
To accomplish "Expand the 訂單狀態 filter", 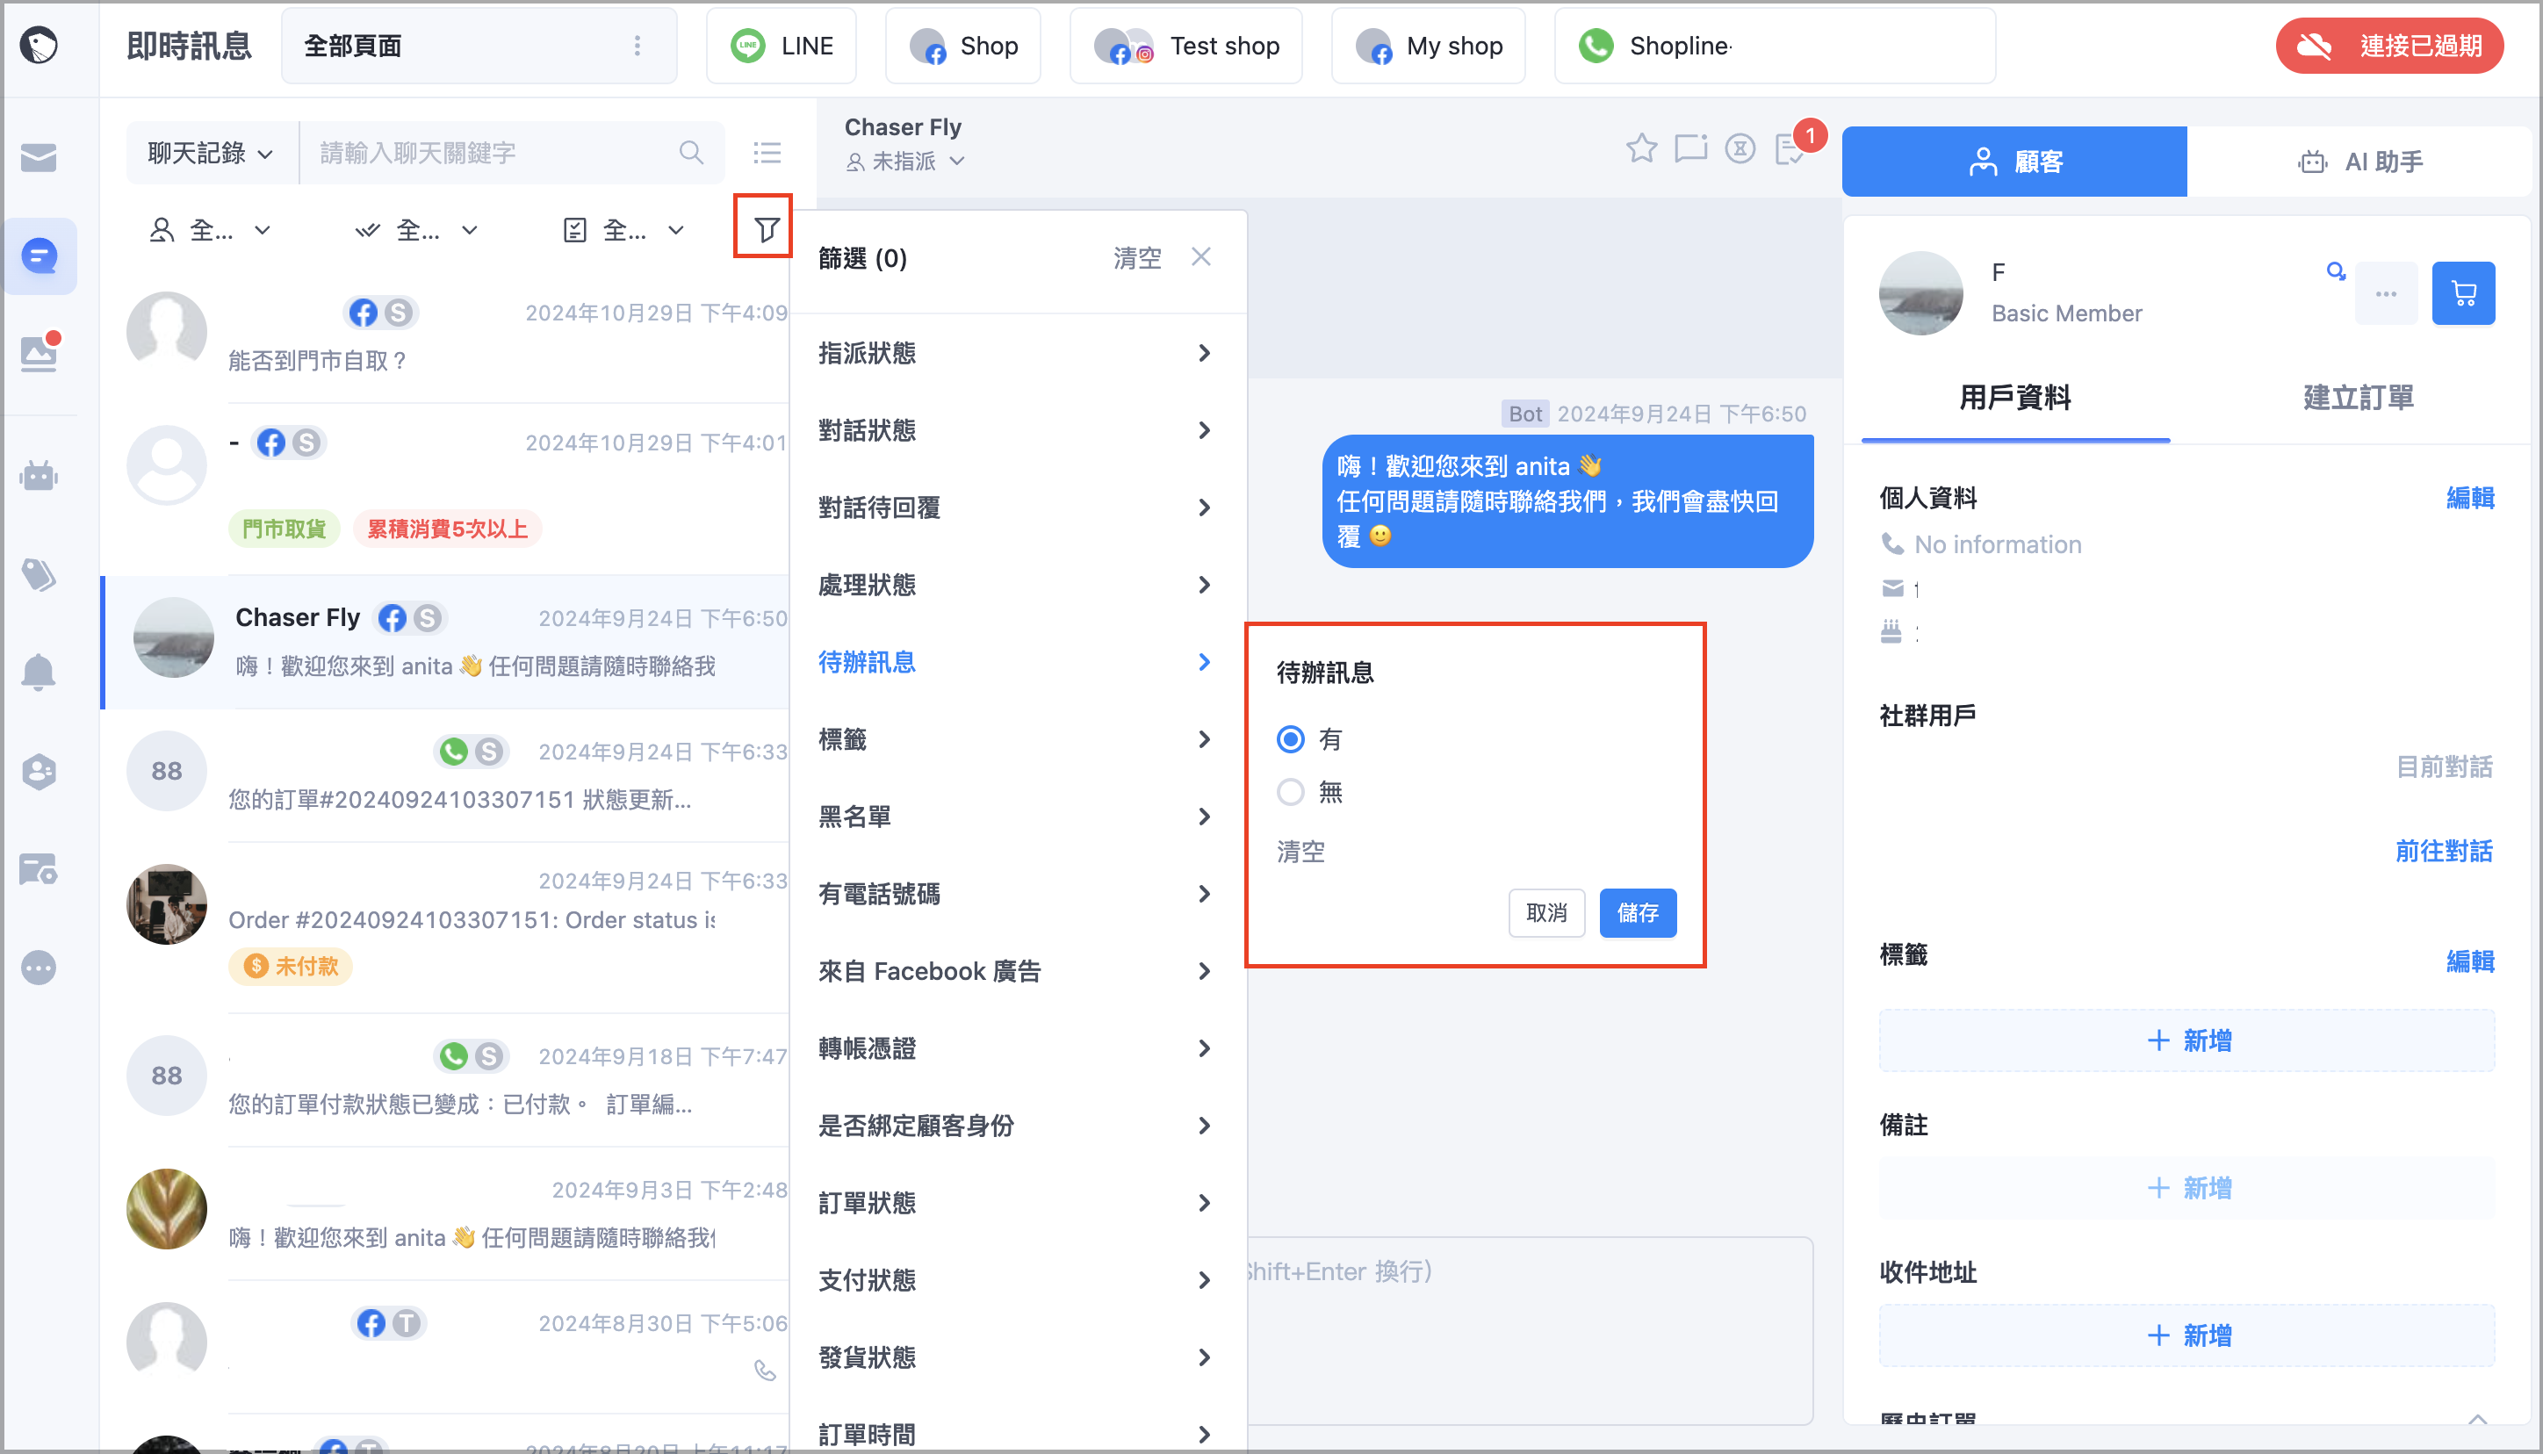I will (1016, 1204).
